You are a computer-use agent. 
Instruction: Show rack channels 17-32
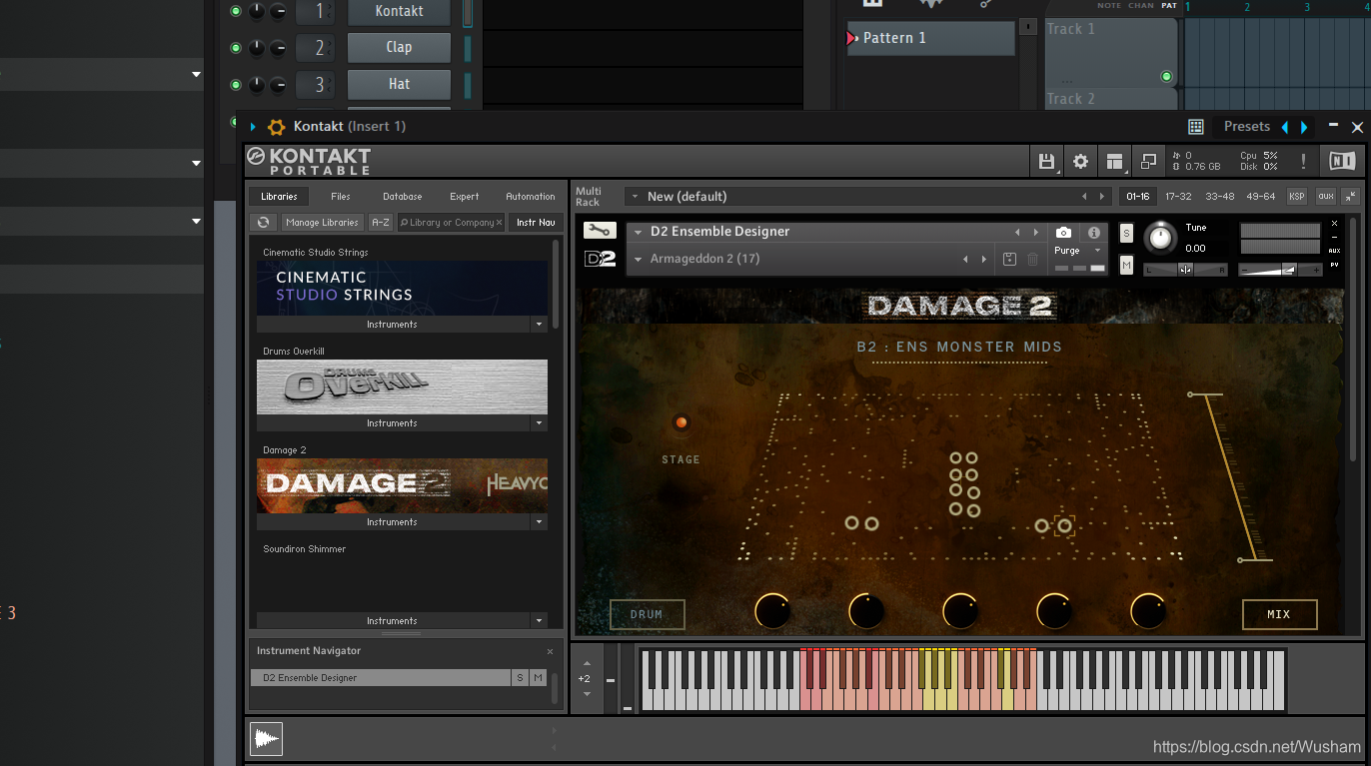point(1178,197)
